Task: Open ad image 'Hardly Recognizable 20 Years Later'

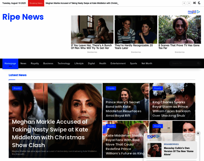Action: click(x=136, y=30)
